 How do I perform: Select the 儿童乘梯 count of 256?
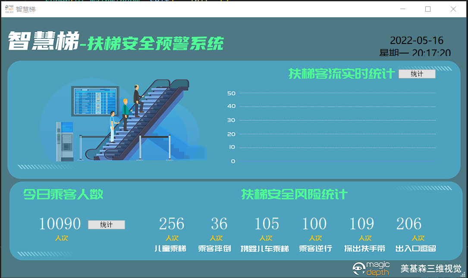point(172,224)
